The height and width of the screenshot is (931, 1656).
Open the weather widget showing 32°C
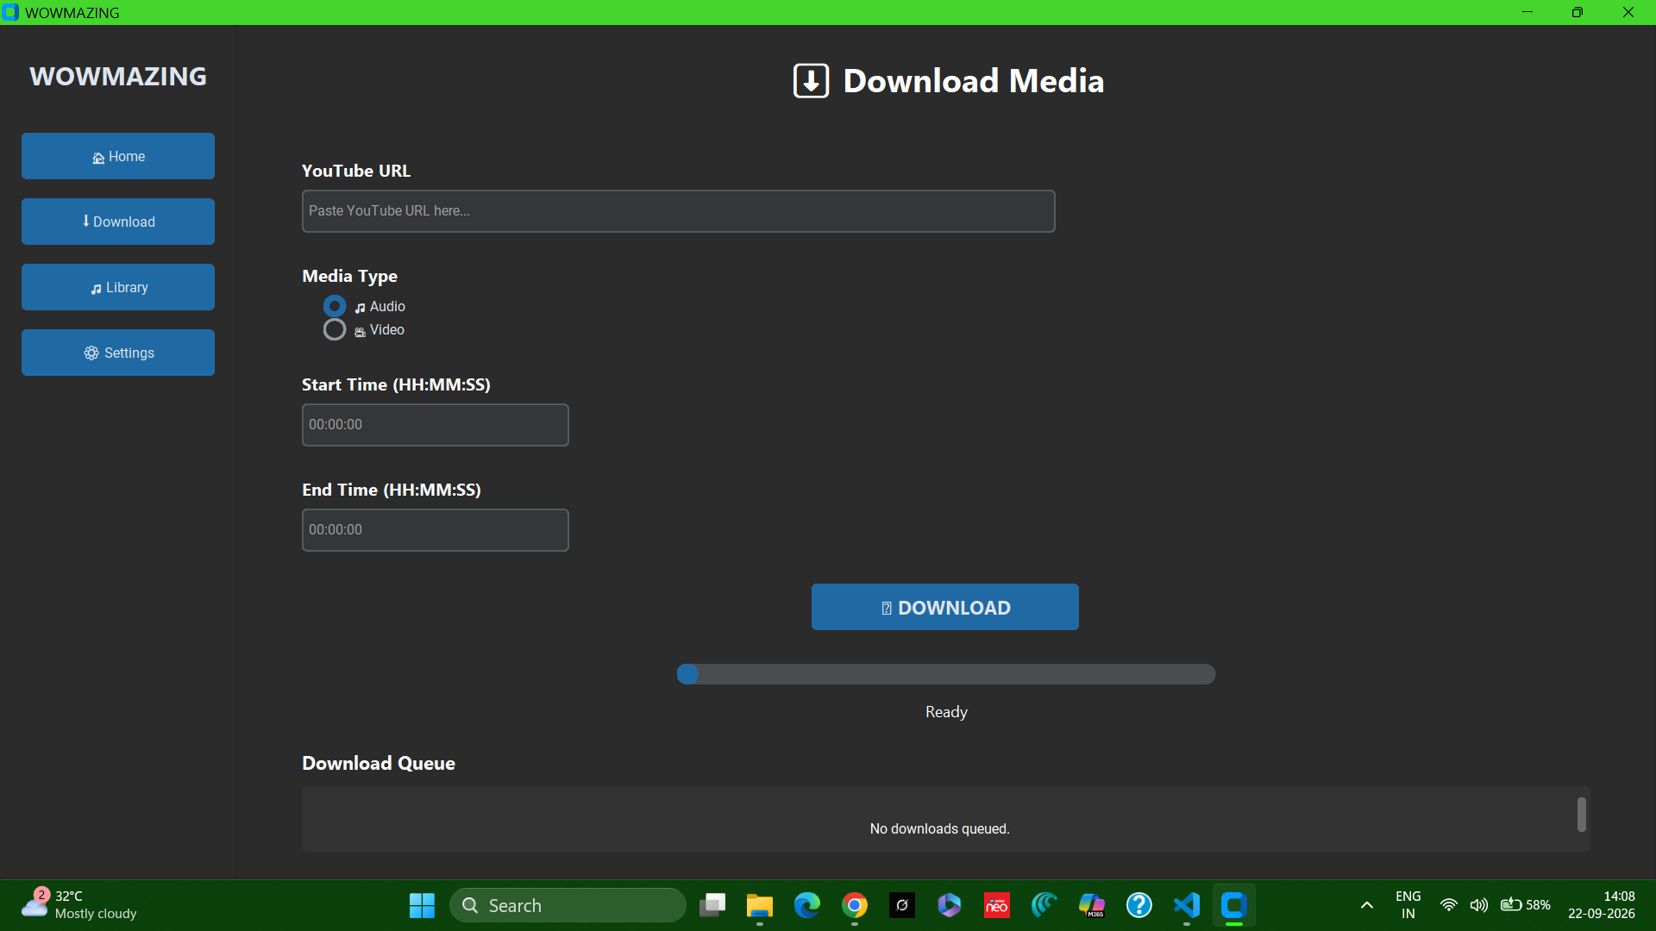click(x=79, y=905)
